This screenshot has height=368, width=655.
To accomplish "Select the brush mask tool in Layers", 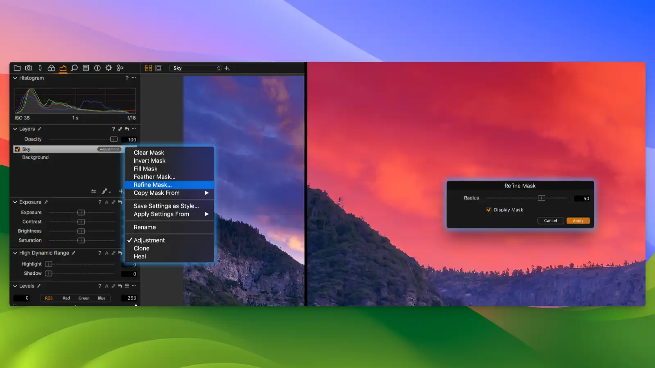I will click(x=105, y=191).
